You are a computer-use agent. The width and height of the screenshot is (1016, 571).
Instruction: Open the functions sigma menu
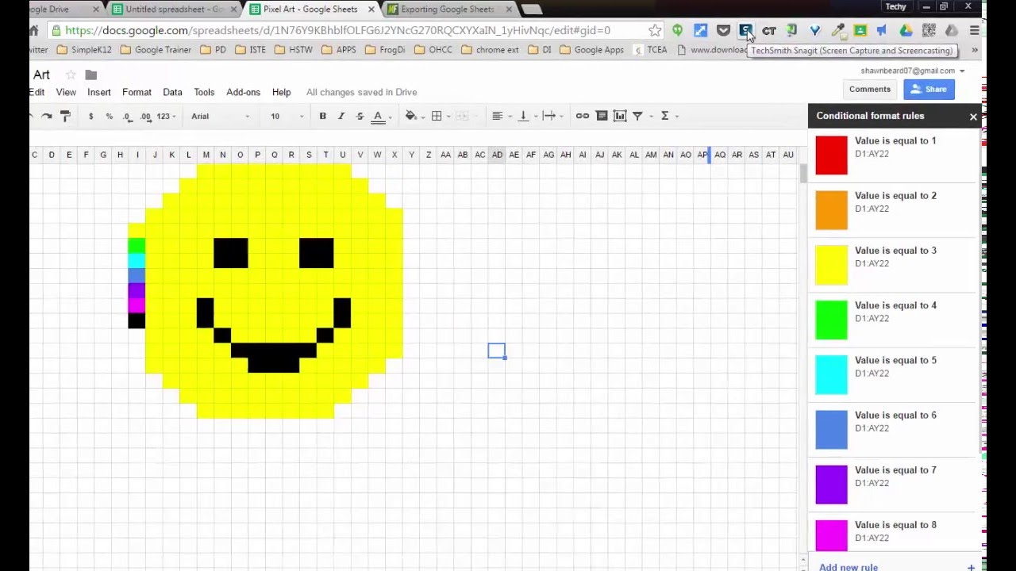[x=665, y=117]
